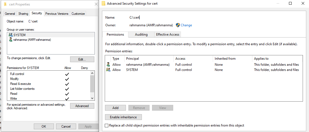Click the Full control permission row
The image size is (309, 132).
(x=49, y=74)
